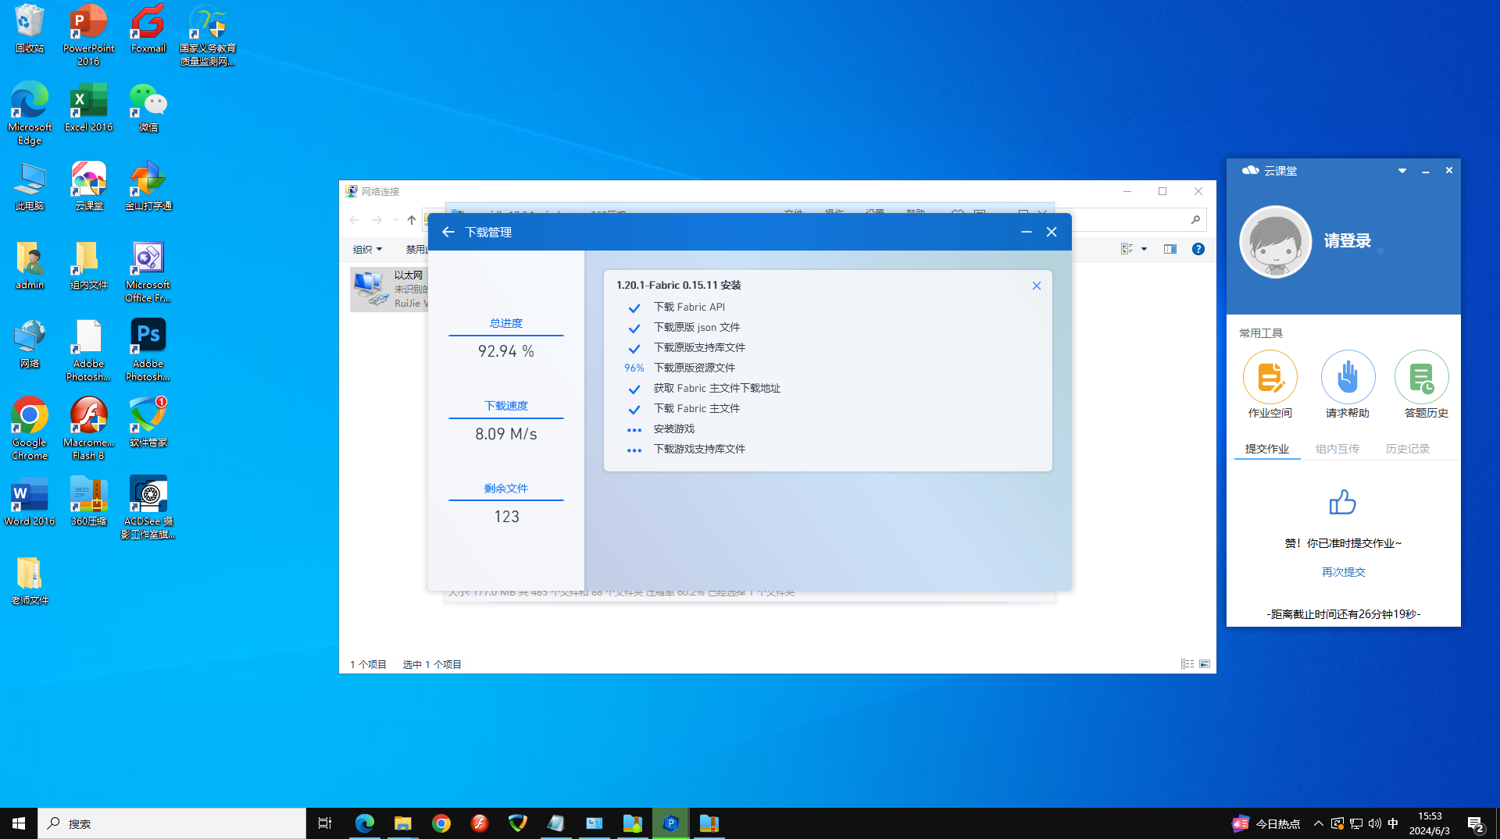
Task: Toggle the preview pane button
Action: coord(1170,249)
